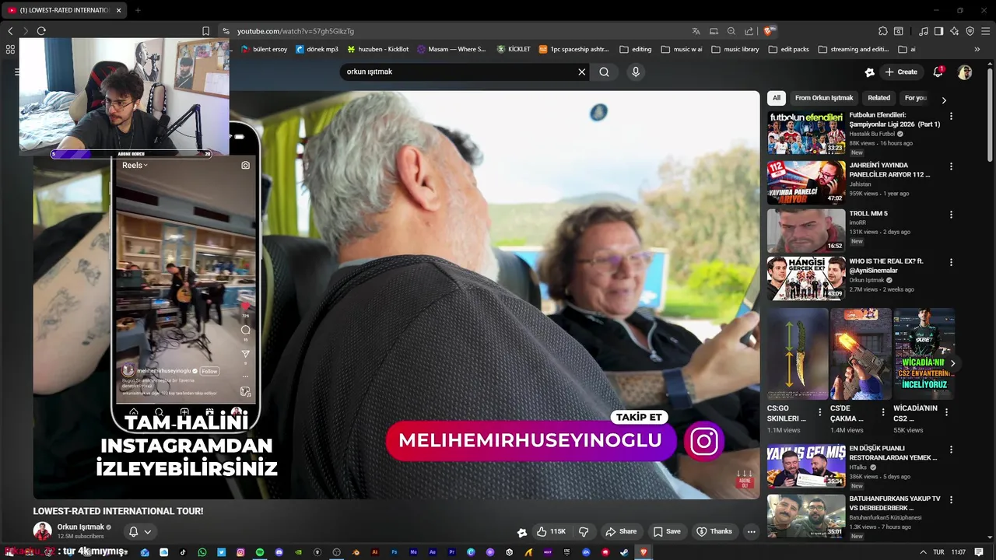
Task: Open the bülent ersoy bookmark
Action: pyautogui.click(x=264, y=49)
